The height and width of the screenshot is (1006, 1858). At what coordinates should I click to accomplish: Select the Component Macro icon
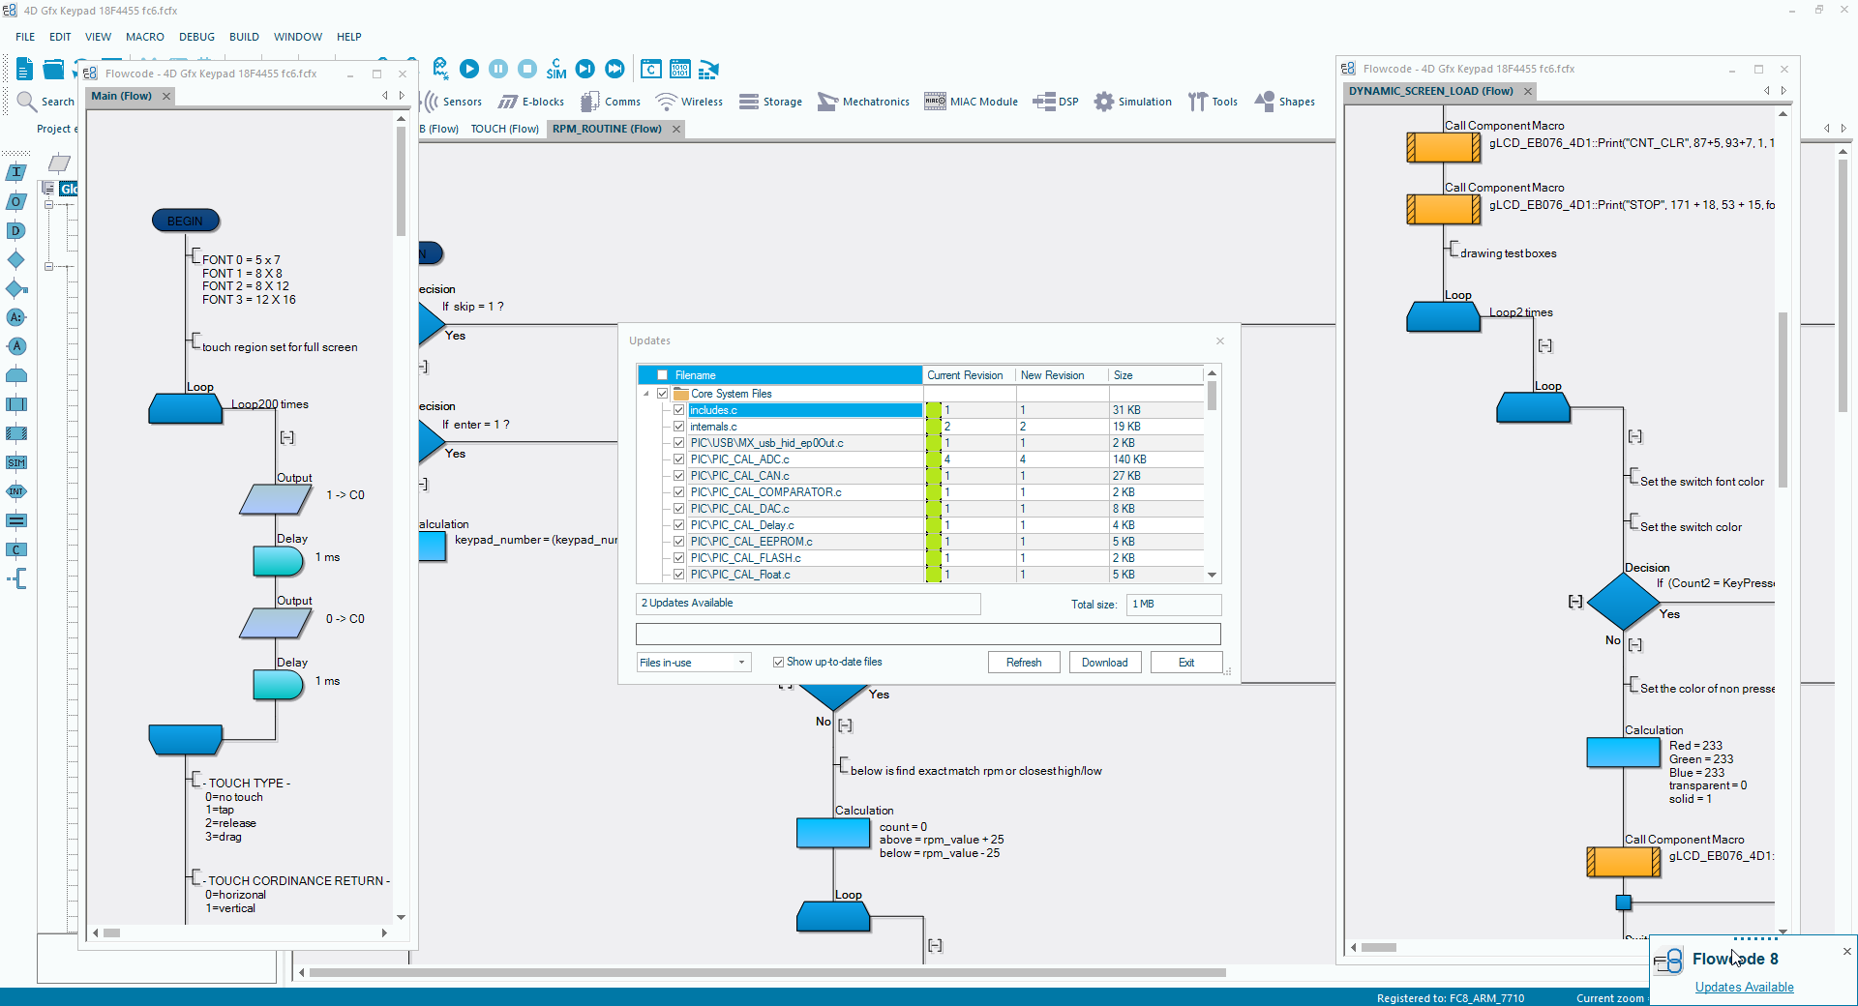(16, 433)
